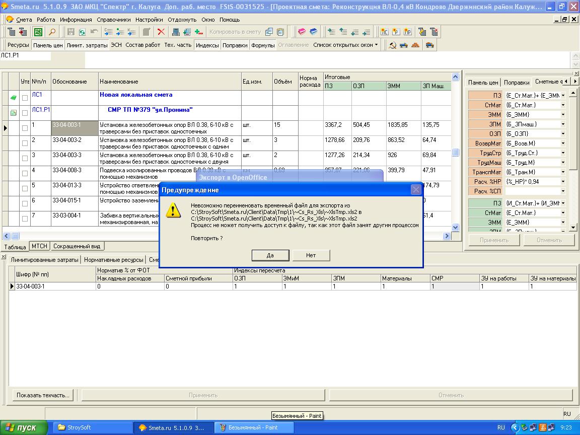Click the first tree structure icon
Image resolution: width=580 pixels, height=435 pixels.
(x=12, y=32)
